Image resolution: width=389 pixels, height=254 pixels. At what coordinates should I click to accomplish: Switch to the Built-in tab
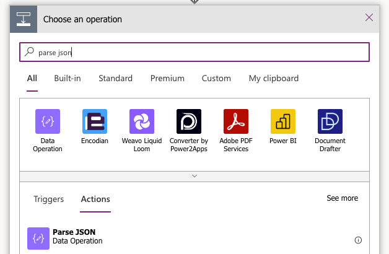[x=68, y=79]
